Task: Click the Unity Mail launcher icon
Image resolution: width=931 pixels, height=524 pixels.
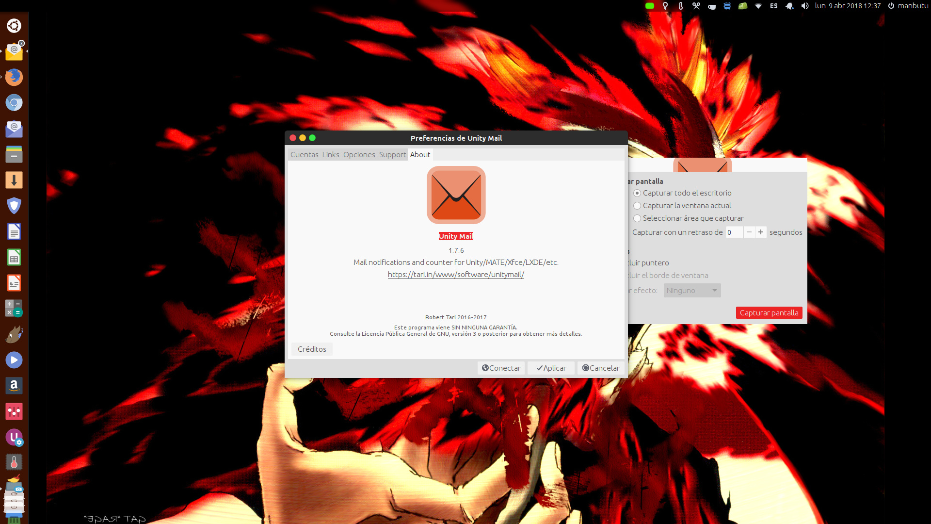Action: (x=14, y=51)
